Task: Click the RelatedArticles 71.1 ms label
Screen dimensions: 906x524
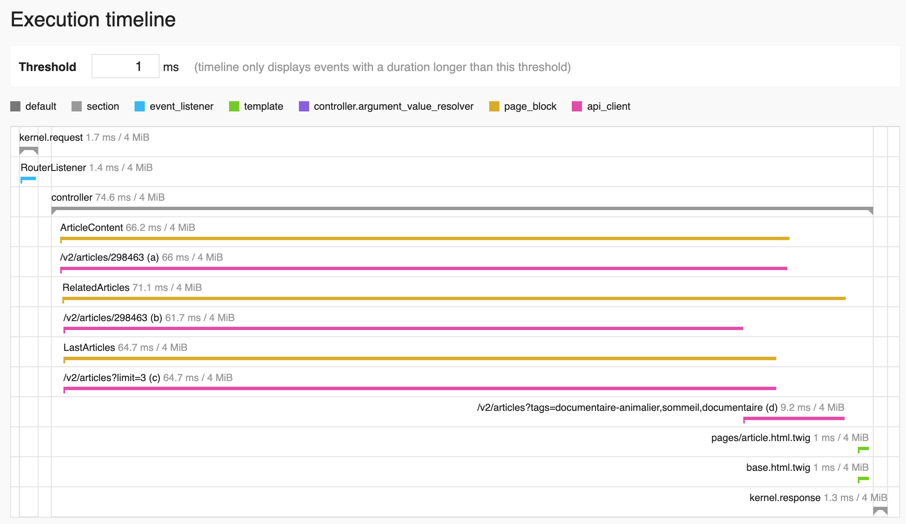Action: pyautogui.click(x=132, y=288)
